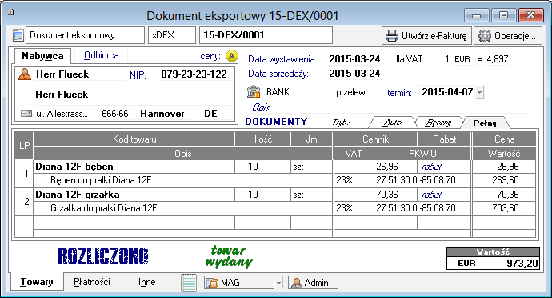Click the termin date 2015-04-07 field
Image resolution: width=552 pixels, height=298 pixels.
[447, 92]
